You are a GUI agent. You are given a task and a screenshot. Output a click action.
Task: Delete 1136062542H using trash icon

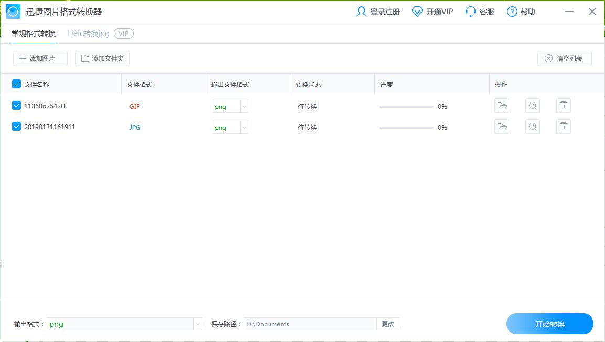coord(564,106)
